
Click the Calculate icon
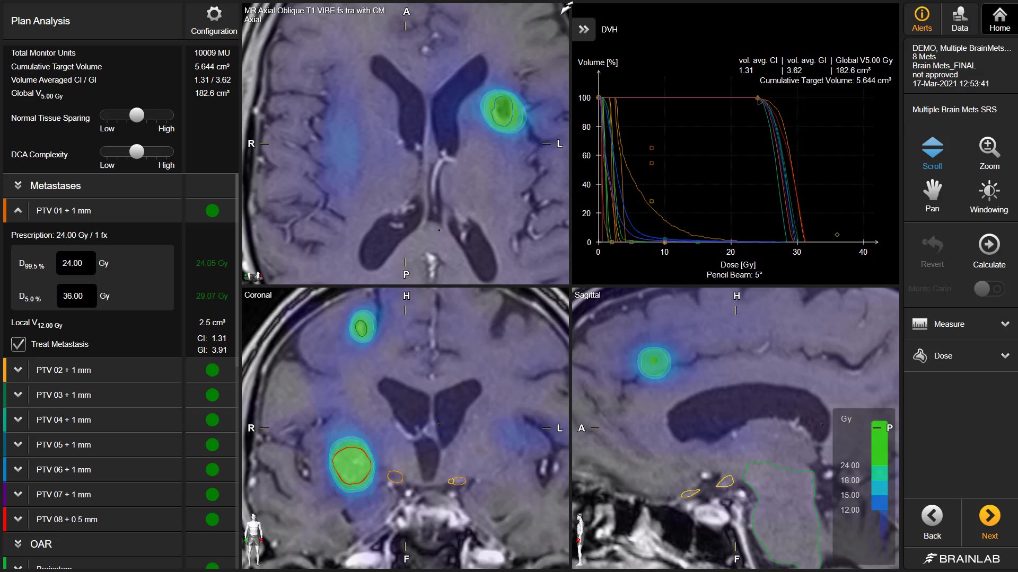pos(989,245)
